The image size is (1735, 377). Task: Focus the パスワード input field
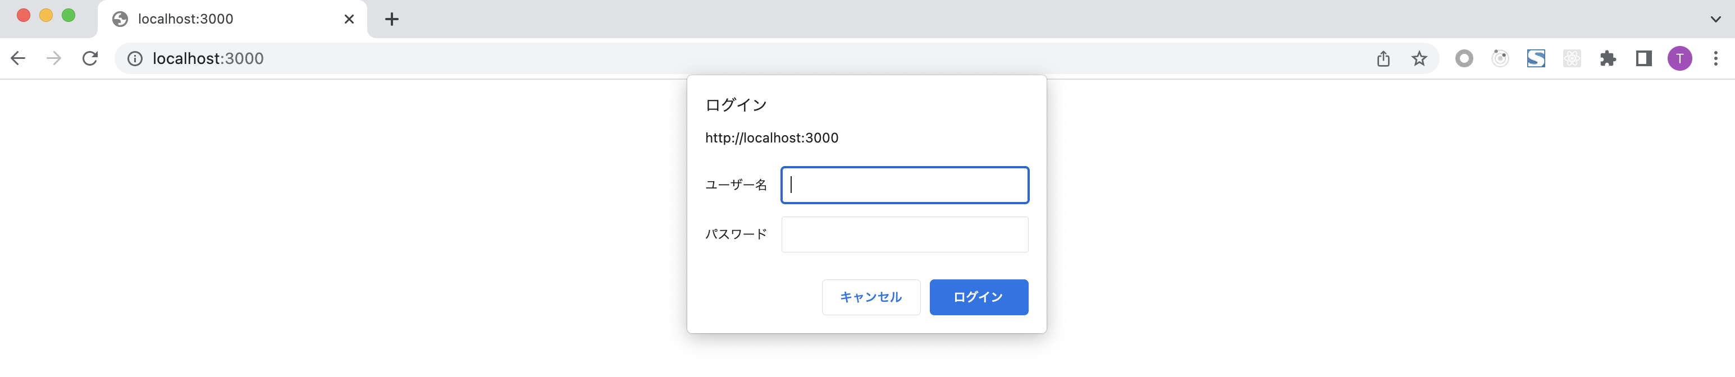click(x=905, y=235)
